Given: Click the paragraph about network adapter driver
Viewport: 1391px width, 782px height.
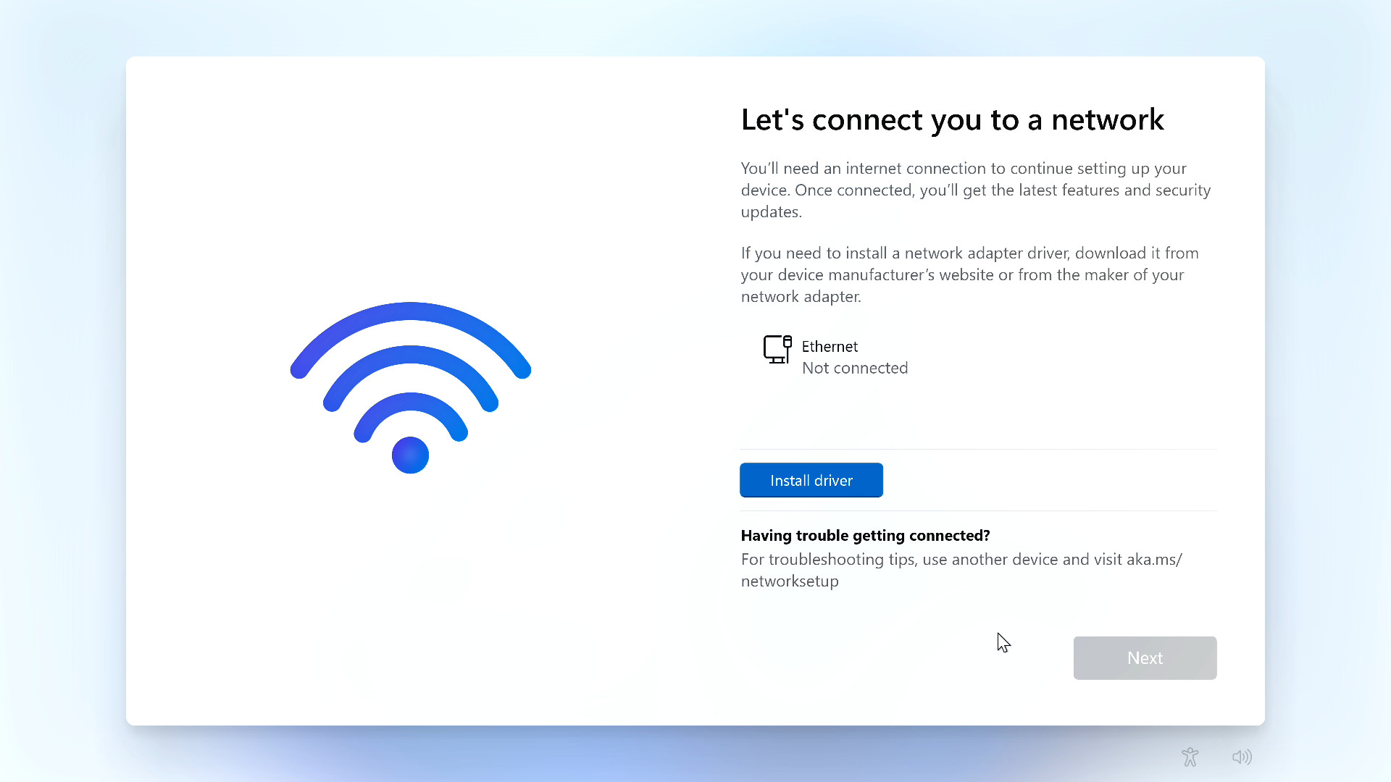Looking at the screenshot, I should (x=969, y=274).
